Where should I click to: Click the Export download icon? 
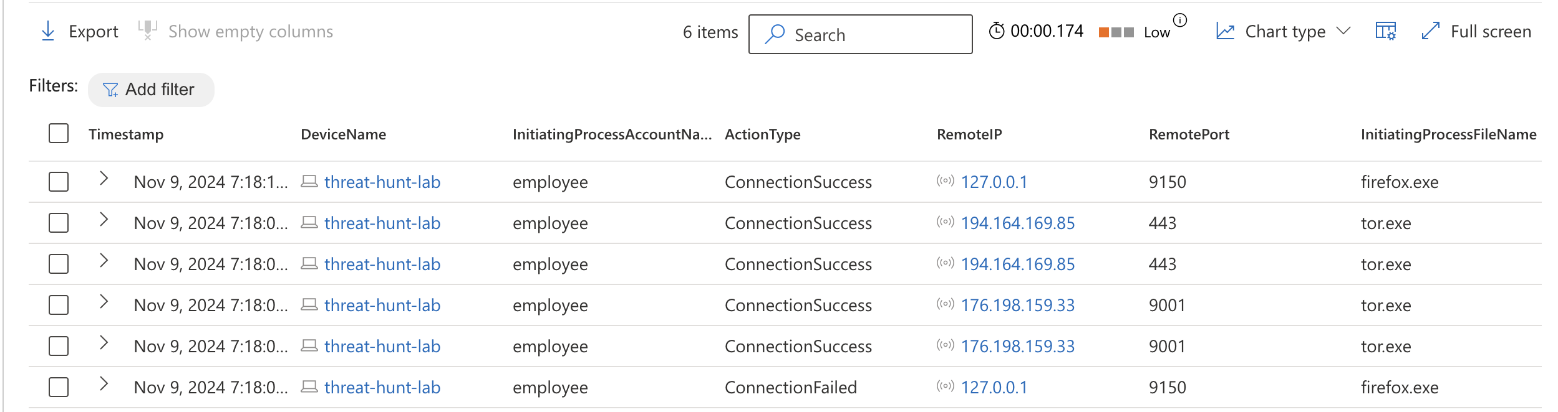pos(48,31)
